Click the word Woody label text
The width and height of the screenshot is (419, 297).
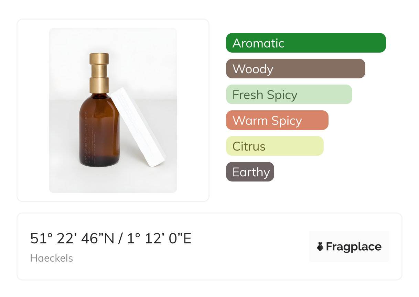[253, 69]
